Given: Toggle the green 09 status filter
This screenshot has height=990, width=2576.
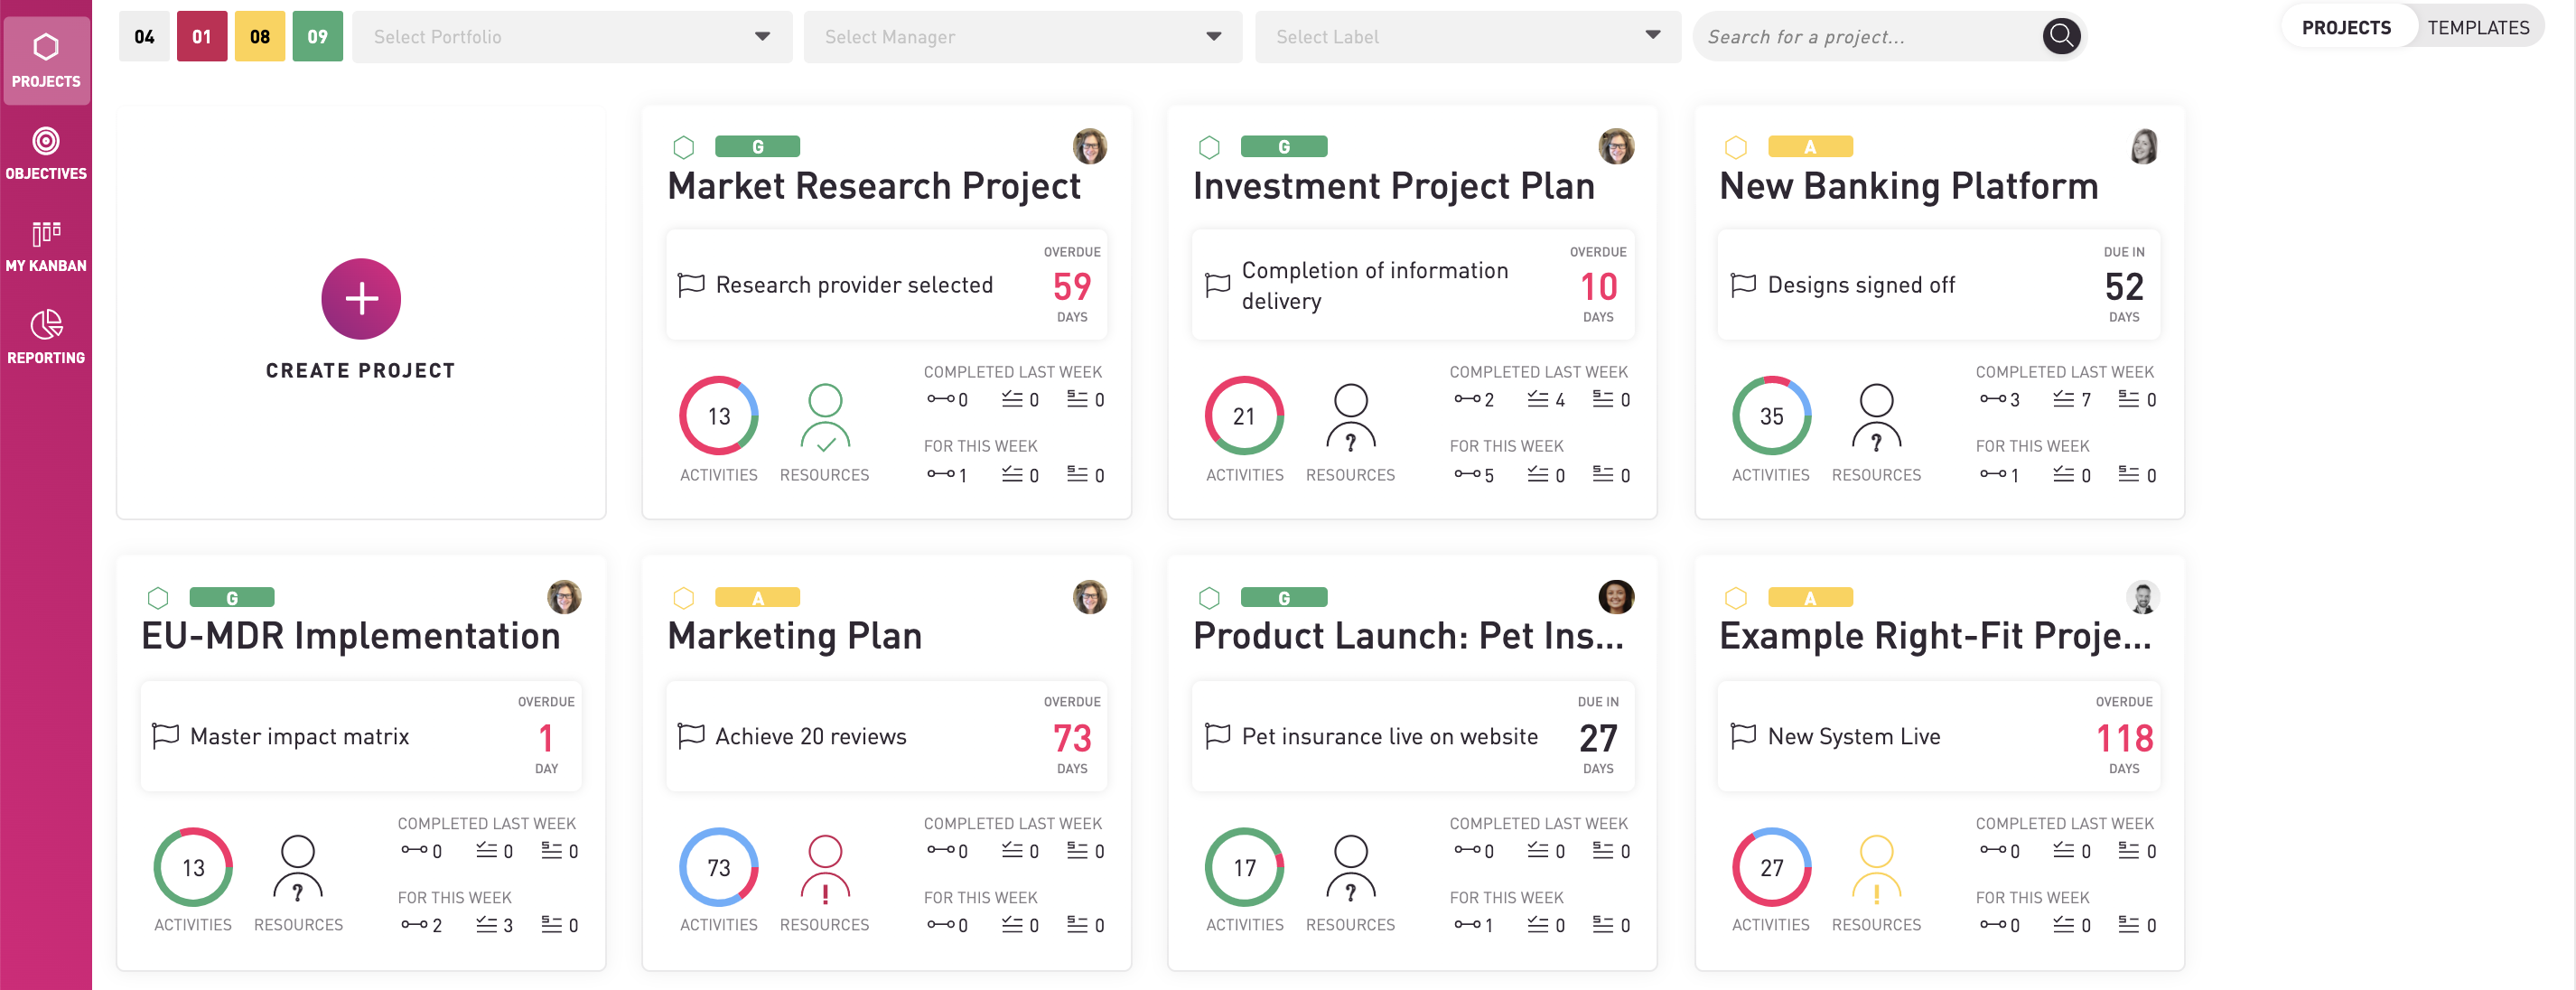Looking at the screenshot, I should (317, 37).
